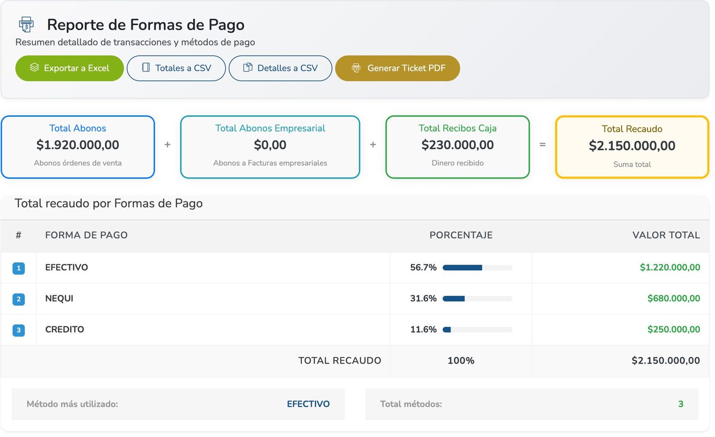
Task: Click the FORMA DE PAGO column header
Action: point(86,235)
